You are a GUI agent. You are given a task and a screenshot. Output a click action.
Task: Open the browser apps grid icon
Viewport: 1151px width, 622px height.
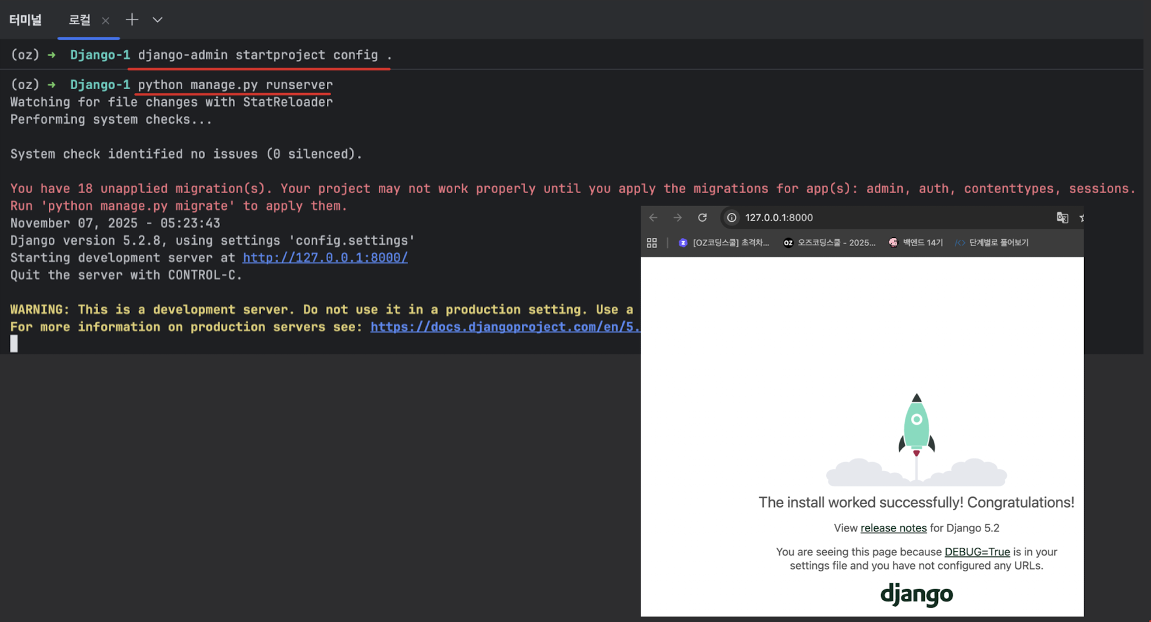pos(652,243)
